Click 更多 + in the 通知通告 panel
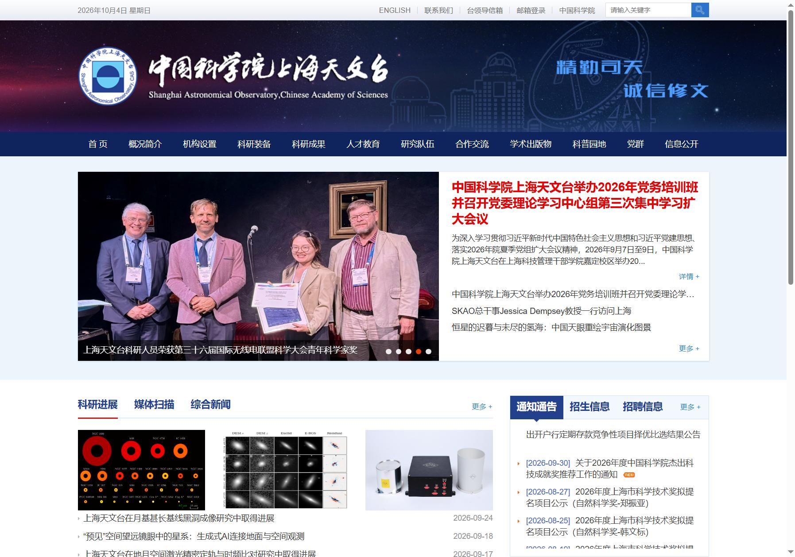This screenshot has width=795, height=557. (690, 407)
